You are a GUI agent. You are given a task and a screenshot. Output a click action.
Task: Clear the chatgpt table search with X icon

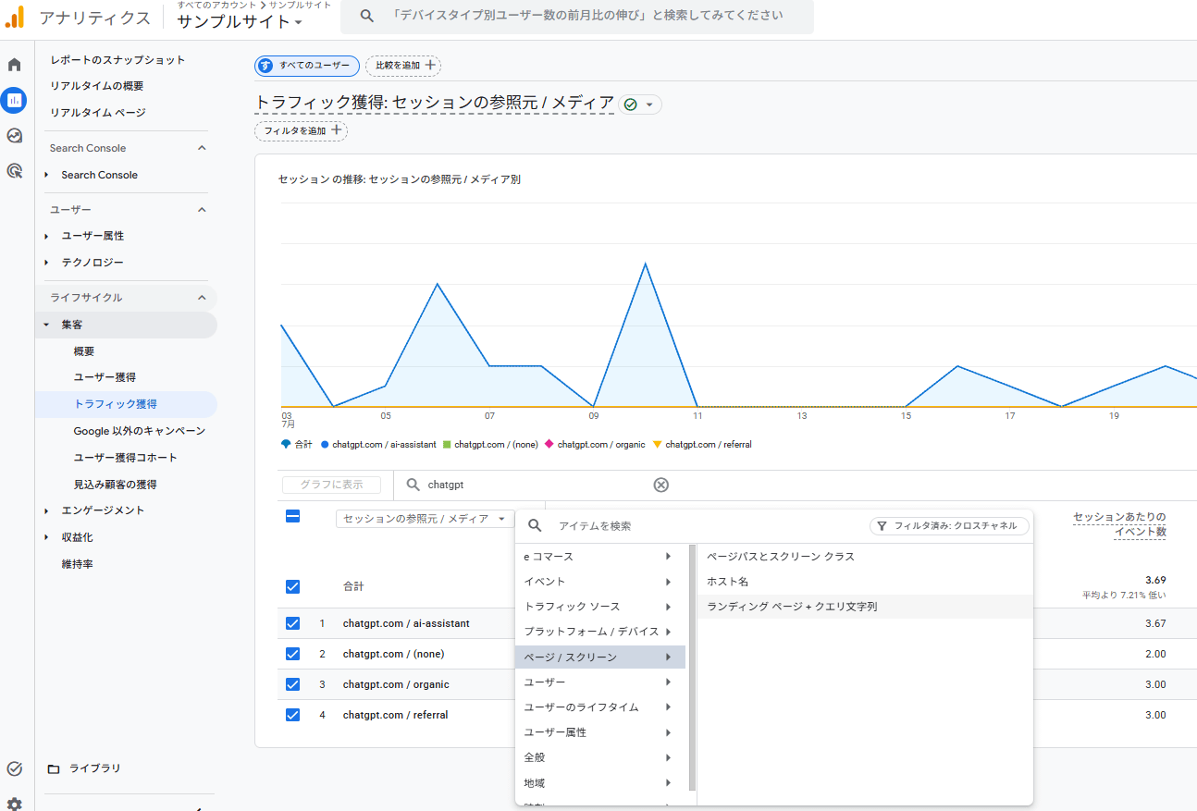(x=660, y=485)
